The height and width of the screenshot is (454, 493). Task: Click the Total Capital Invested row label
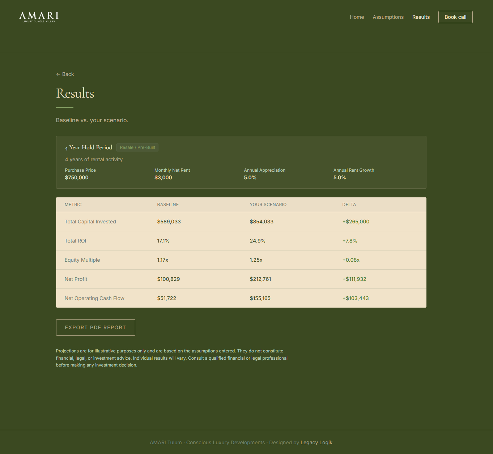pyautogui.click(x=90, y=222)
